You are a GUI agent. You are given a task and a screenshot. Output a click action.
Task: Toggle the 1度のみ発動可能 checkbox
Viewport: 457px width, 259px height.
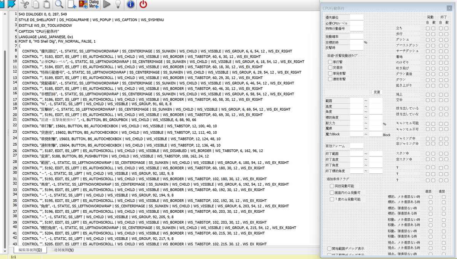332,199
